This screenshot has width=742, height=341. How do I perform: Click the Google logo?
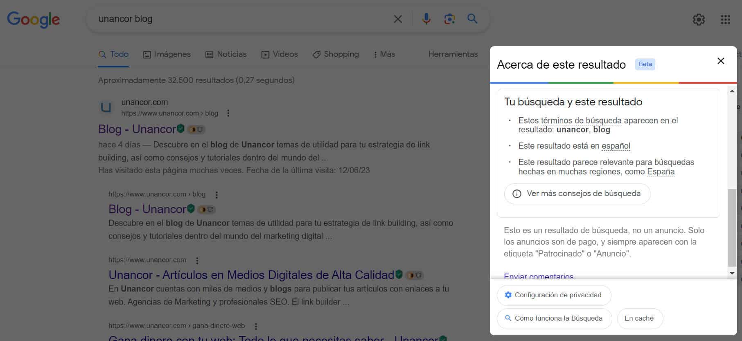(34, 20)
